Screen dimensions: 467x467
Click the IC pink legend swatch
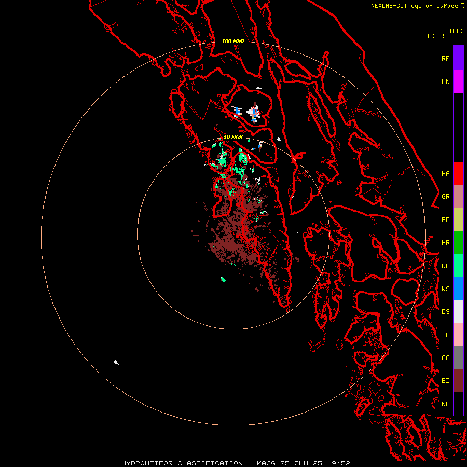click(458, 335)
